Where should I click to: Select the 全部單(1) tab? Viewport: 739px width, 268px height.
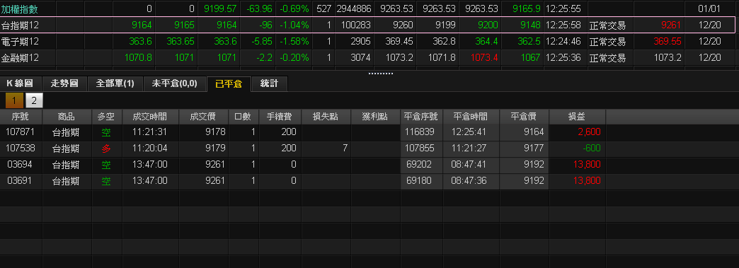[115, 84]
